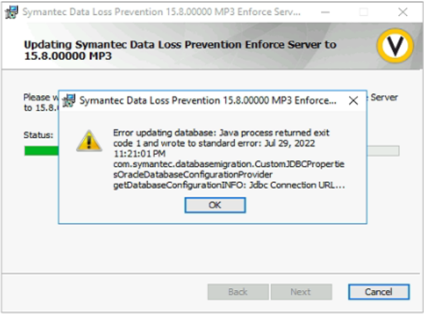Screen dimensions: 424x314
Task: Click the installer icon in the main window title bar
Action: click(x=12, y=12)
